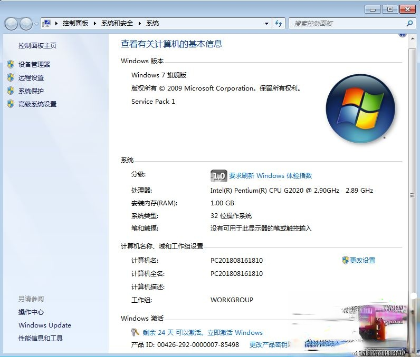Click the WORKGROUP value text
Screen dimensions: 420x357
(x=232, y=300)
